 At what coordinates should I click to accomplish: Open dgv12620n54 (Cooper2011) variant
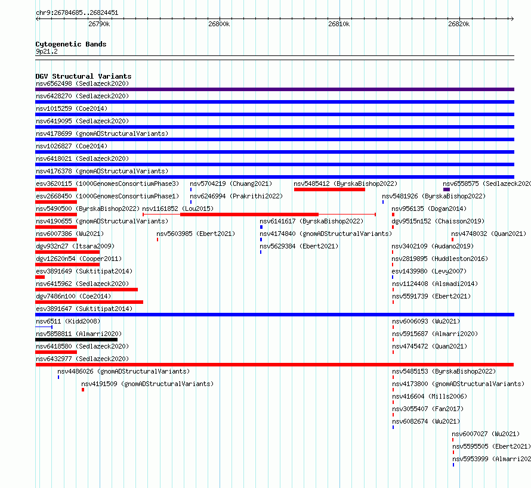coord(79,259)
